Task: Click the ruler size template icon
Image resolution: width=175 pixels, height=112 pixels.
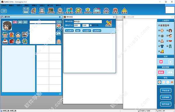Action: click(x=108, y=23)
